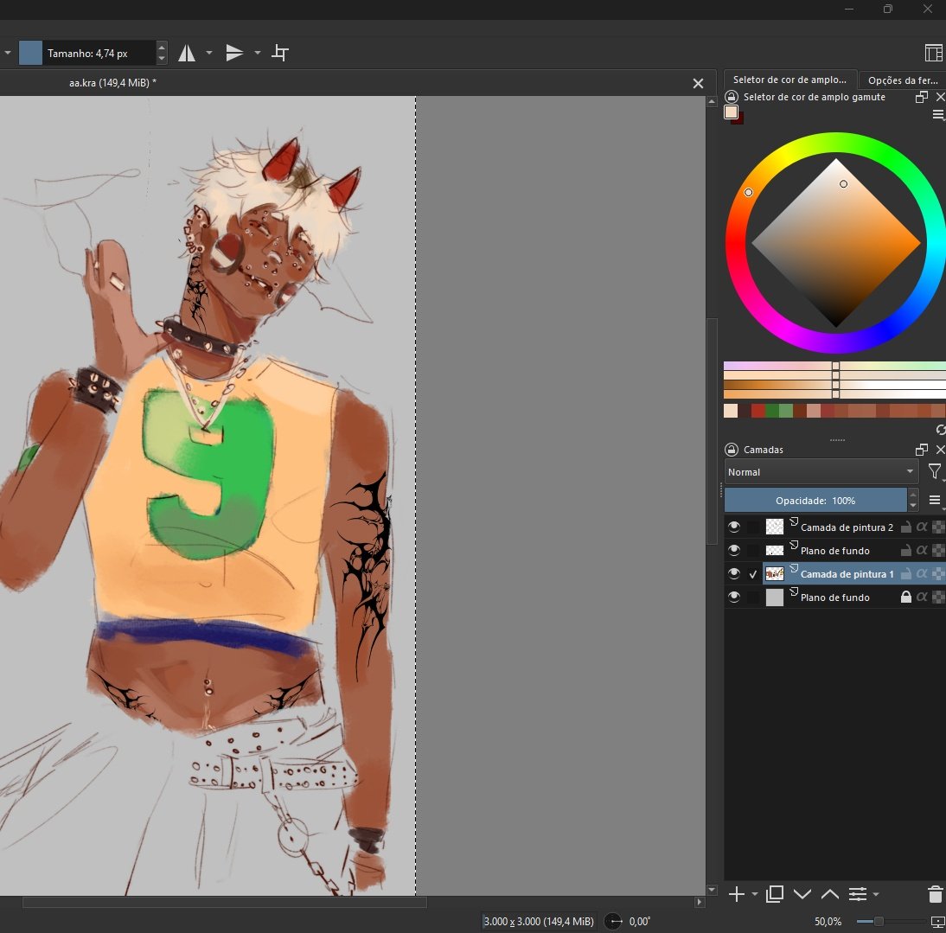The image size is (946, 933).
Task: Open layers panel hamburger options menu
Action: pos(935,500)
